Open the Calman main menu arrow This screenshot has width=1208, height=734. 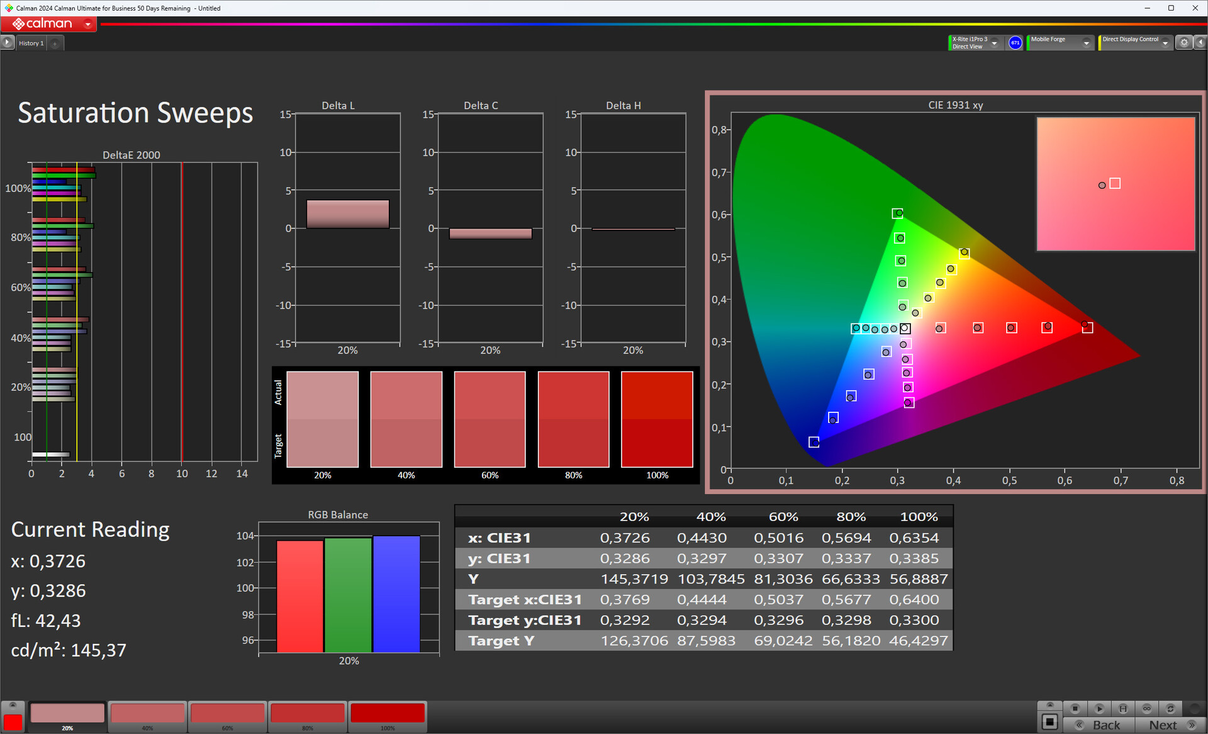(88, 24)
